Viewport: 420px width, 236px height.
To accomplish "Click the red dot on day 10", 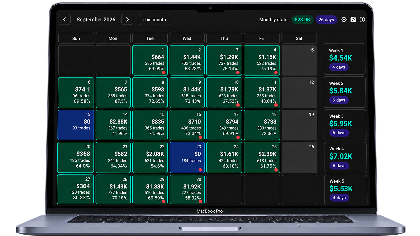I will (x=238, y=105).
